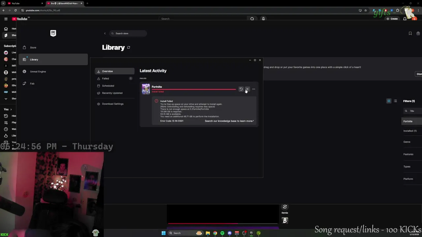422x237 pixels.
Task: Open YouTube hamburger menu
Action: [x=6, y=19]
